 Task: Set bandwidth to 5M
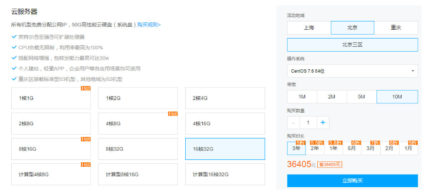(362, 97)
